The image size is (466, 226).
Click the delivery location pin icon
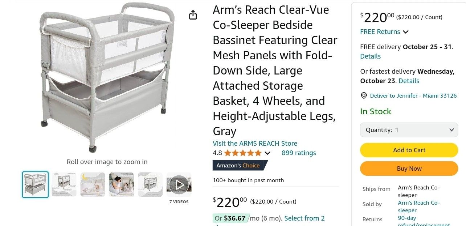click(364, 95)
